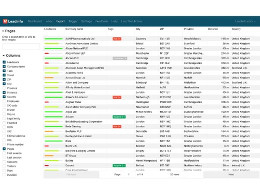Enable the Phone number column checkbox
This screenshot has width=260, height=195.
click(4, 145)
